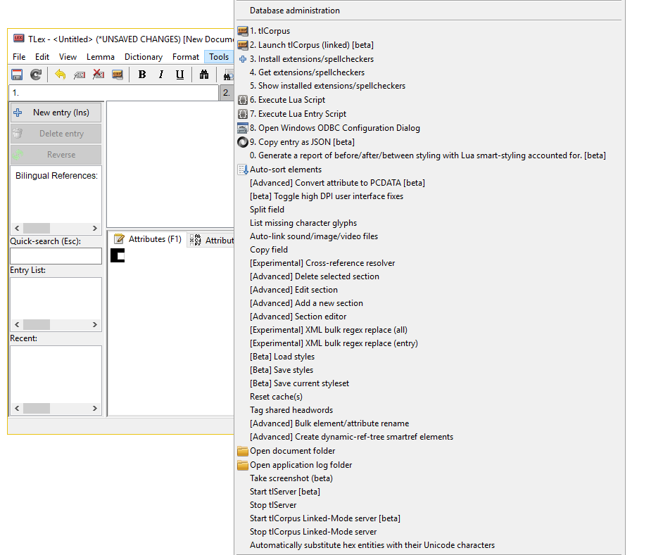The image size is (663, 555).
Task: Click the icon next to 1. tlCorpus
Action: tap(243, 31)
